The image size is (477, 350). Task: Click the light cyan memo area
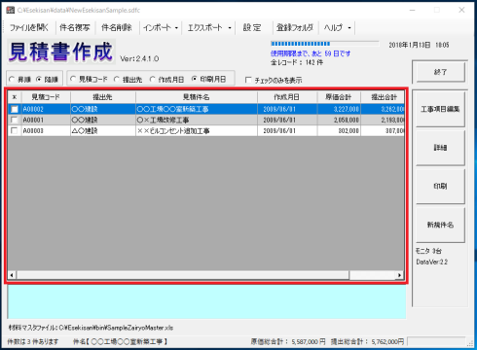[206, 301]
